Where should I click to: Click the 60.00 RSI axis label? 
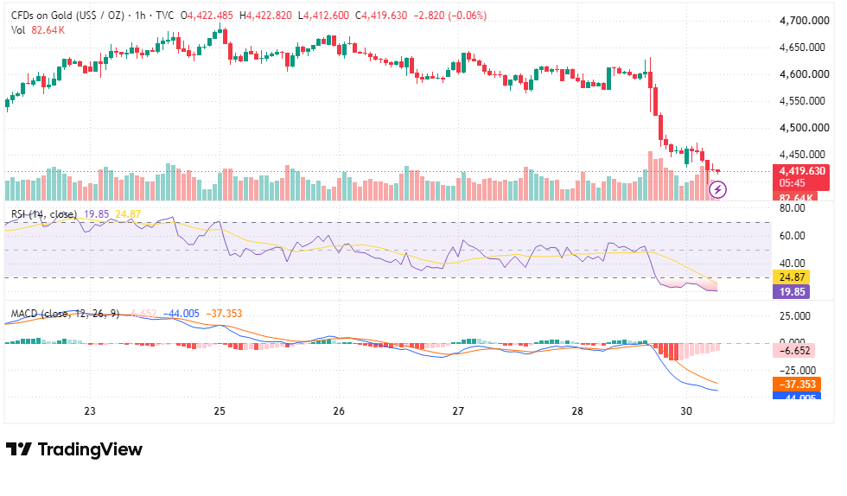click(x=793, y=236)
